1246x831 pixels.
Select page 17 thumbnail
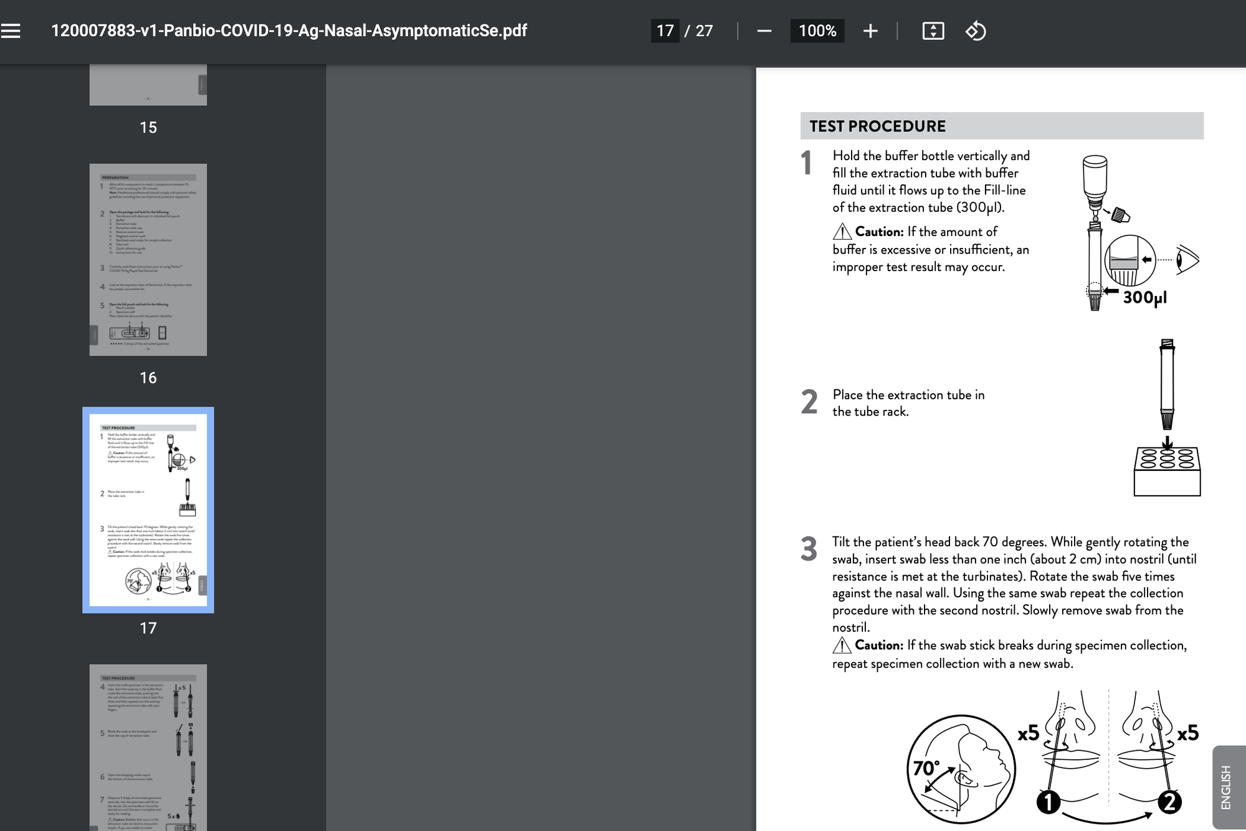point(148,510)
